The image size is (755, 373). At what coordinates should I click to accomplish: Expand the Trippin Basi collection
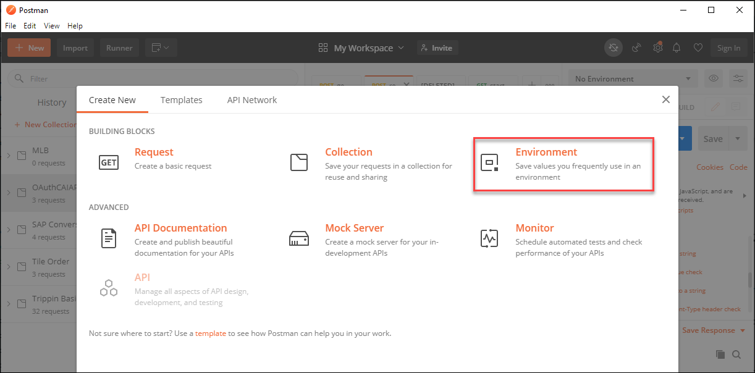pyautogui.click(x=8, y=304)
